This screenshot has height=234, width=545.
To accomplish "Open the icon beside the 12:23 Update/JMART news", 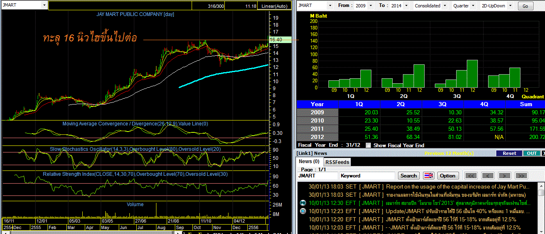I will pyautogui.click(x=303, y=211).
